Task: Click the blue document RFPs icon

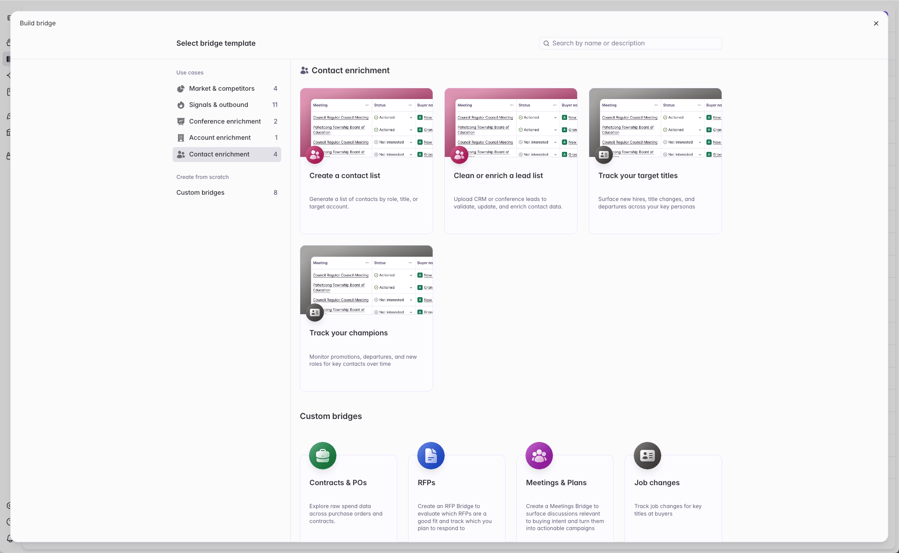Action: pos(431,456)
